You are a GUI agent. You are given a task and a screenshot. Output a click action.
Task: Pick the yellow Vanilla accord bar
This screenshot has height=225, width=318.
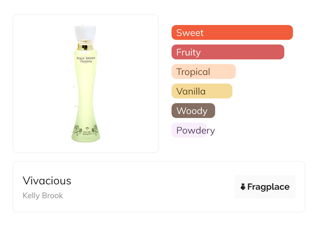202,91
